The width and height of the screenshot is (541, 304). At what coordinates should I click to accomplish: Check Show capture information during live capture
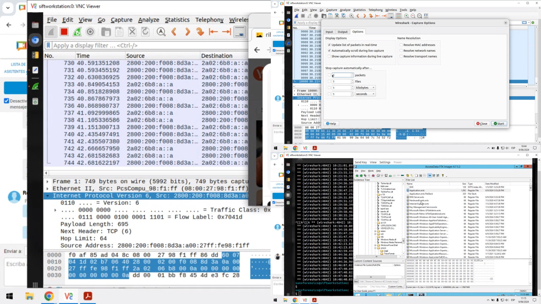(x=329, y=56)
